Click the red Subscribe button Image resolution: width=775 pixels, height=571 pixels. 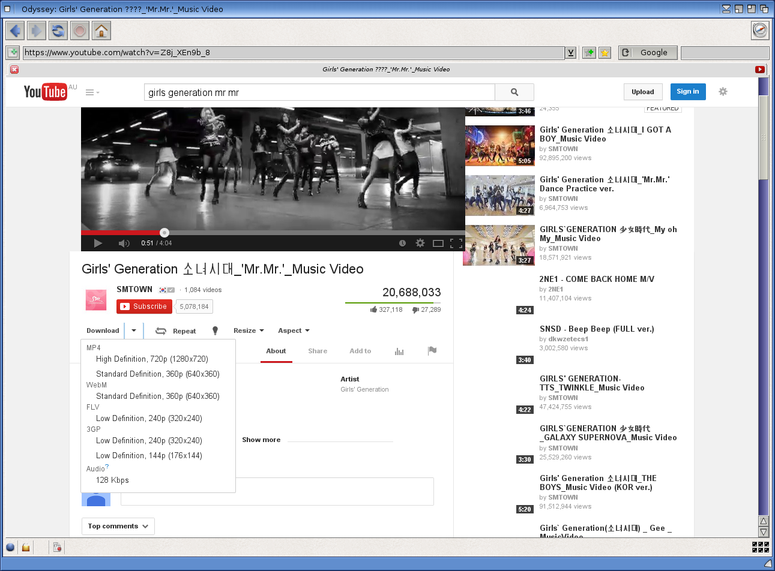click(x=144, y=306)
